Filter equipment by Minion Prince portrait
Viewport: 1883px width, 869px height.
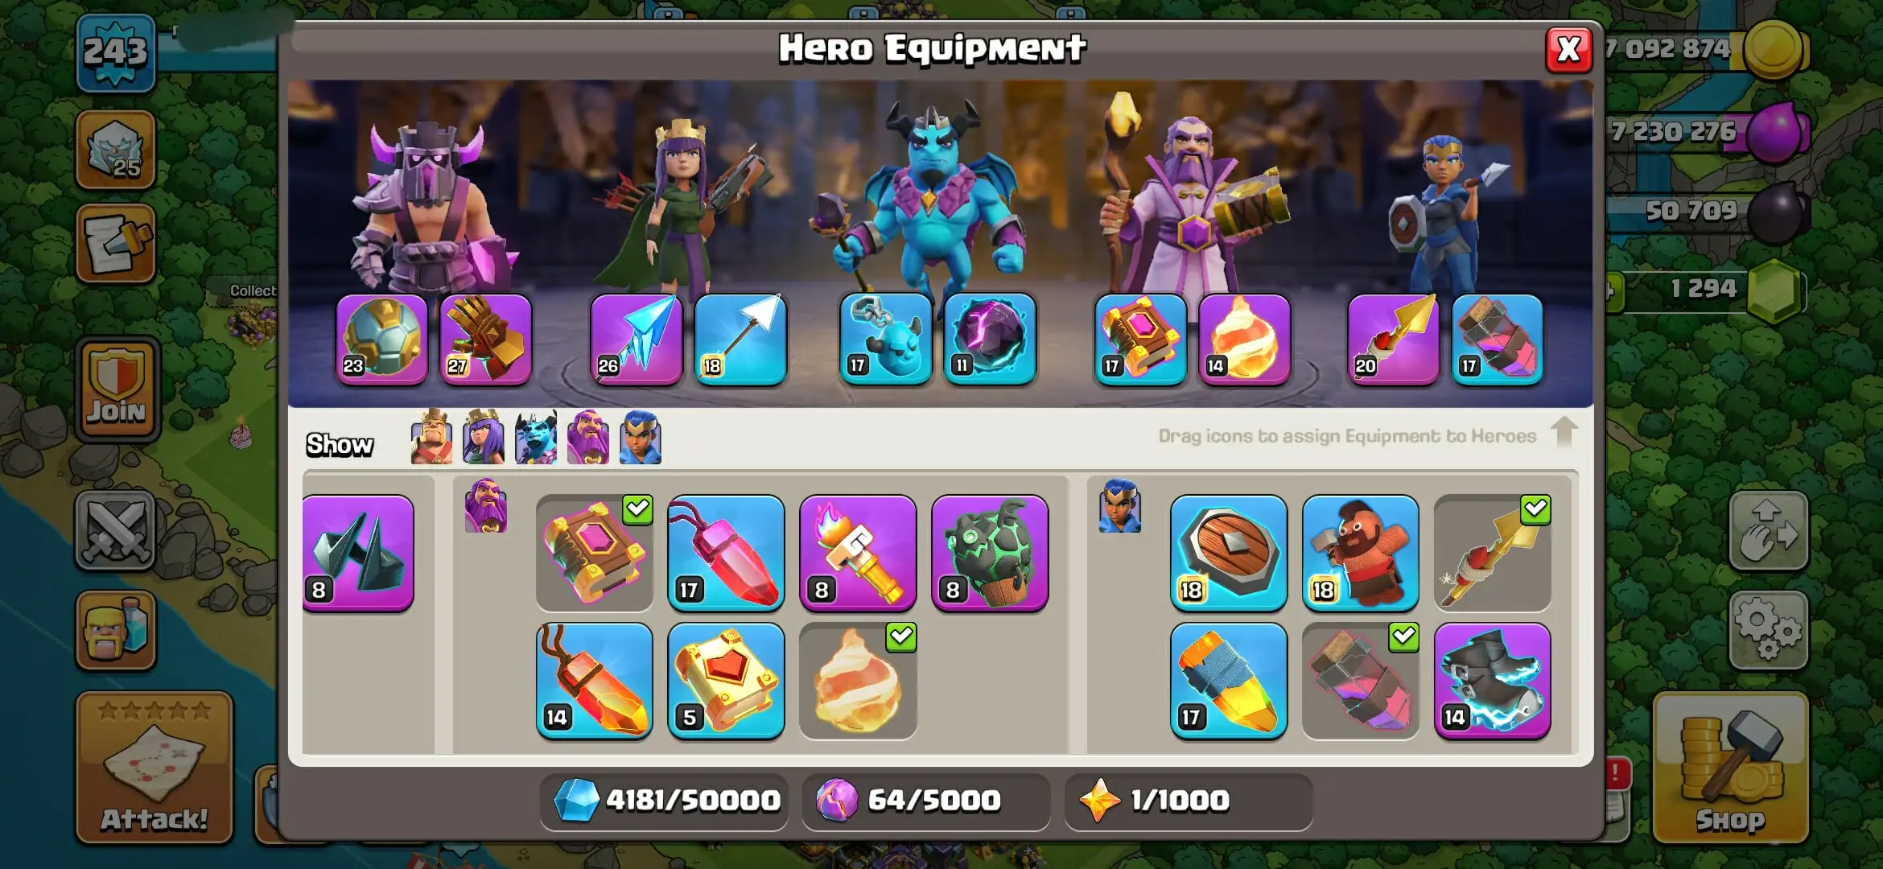click(536, 438)
